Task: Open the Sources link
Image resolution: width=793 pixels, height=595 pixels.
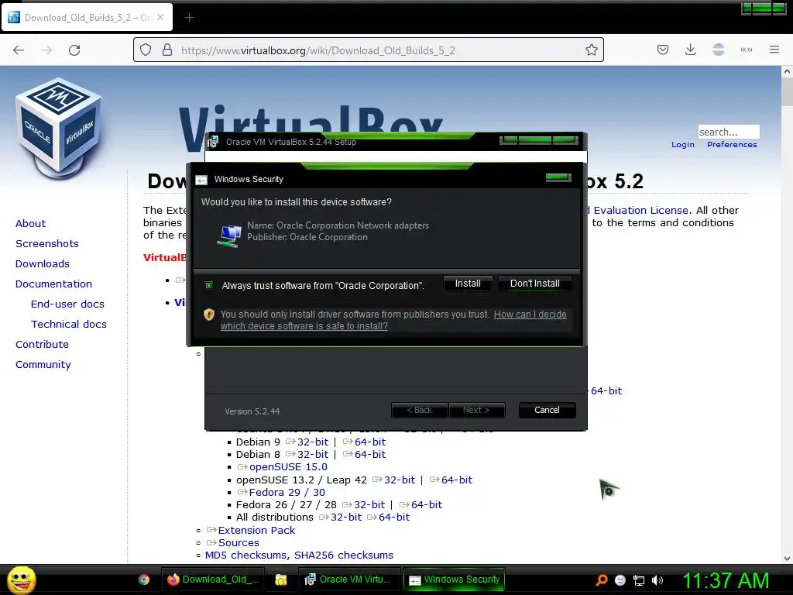Action: tap(239, 543)
